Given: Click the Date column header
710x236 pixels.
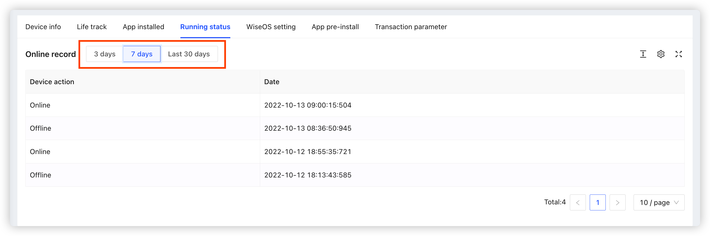Looking at the screenshot, I should click(x=272, y=82).
